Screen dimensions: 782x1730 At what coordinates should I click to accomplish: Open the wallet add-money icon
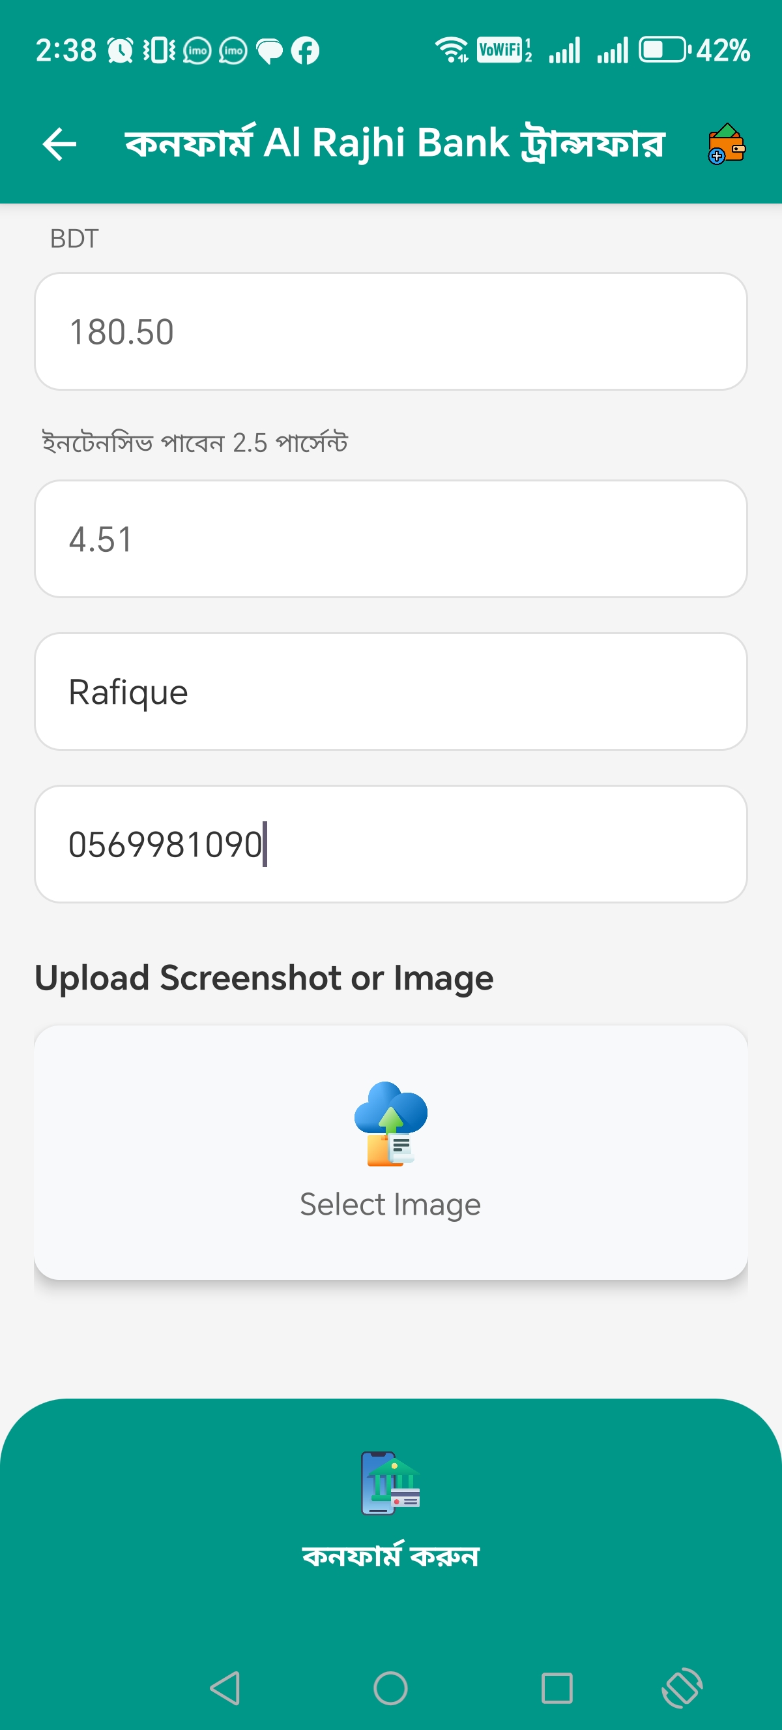(x=727, y=144)
